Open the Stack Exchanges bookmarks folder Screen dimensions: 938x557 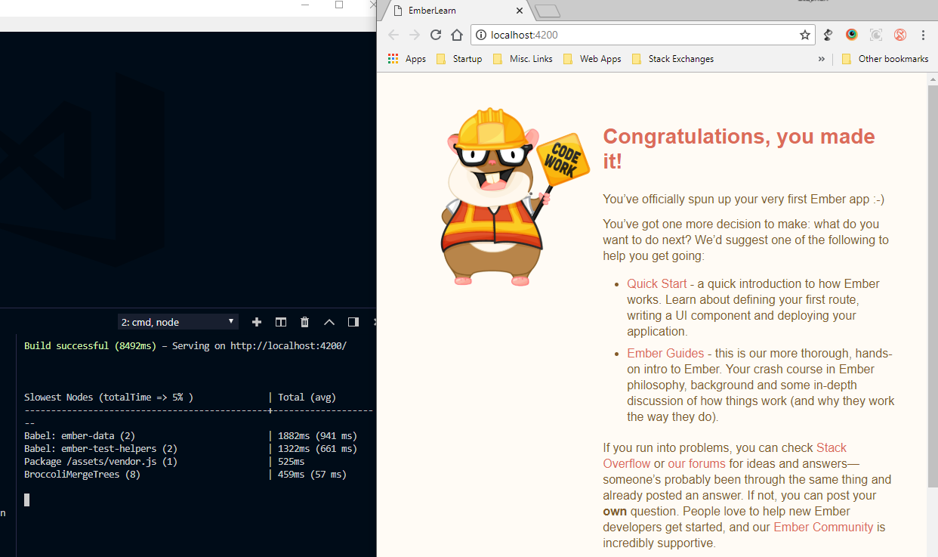(x=672, y=59)
